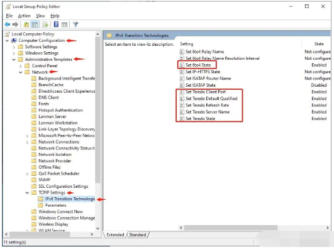Select Lanman Workstation in the tree

tap(58, 123)
